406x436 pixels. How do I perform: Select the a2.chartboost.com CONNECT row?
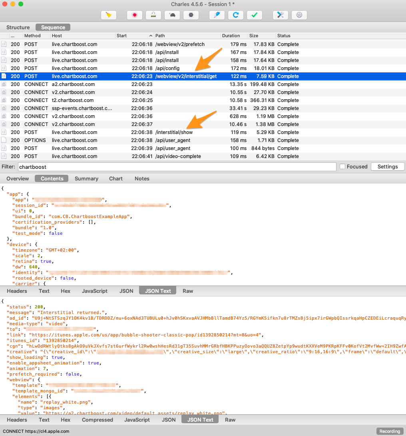coord(203,84)
